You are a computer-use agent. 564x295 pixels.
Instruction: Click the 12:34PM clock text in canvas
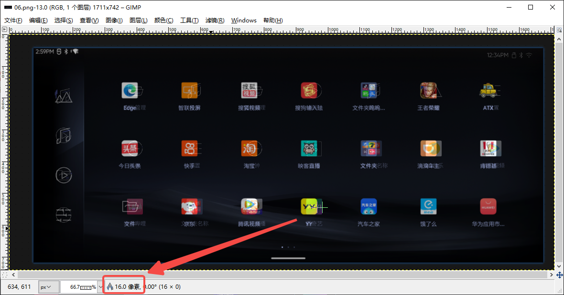click(498, 55)
